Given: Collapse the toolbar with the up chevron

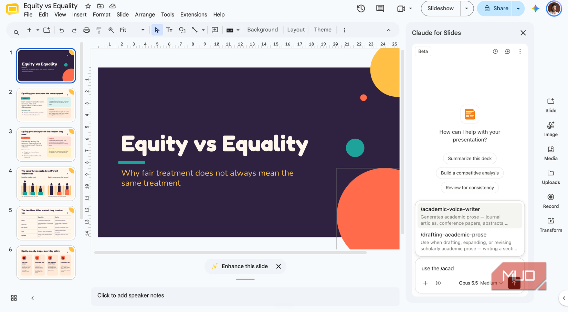Looking at the screenshot, I should [x=389, y=30].
